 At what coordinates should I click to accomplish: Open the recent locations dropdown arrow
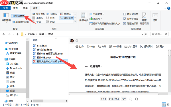[14, 34]
